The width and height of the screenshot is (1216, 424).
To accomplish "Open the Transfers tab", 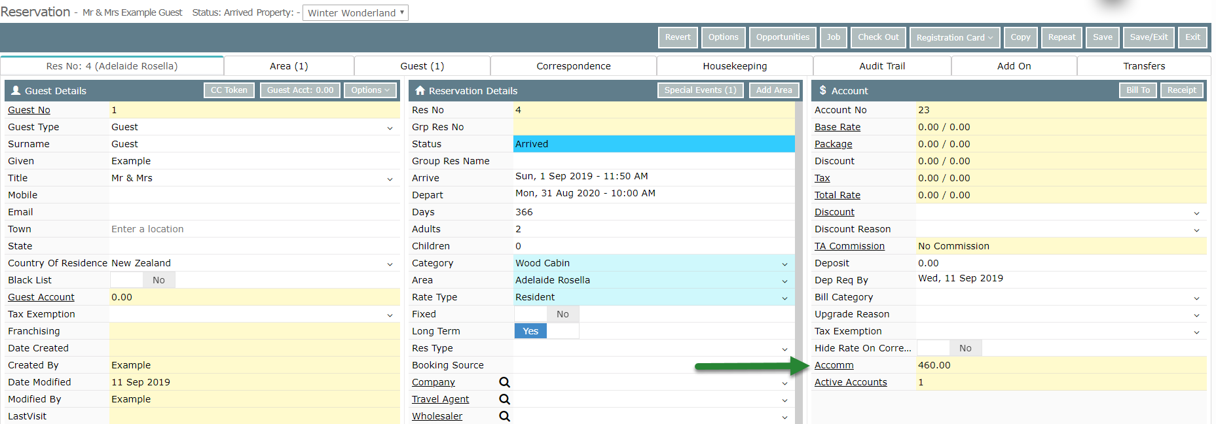I will [1144, 66].
